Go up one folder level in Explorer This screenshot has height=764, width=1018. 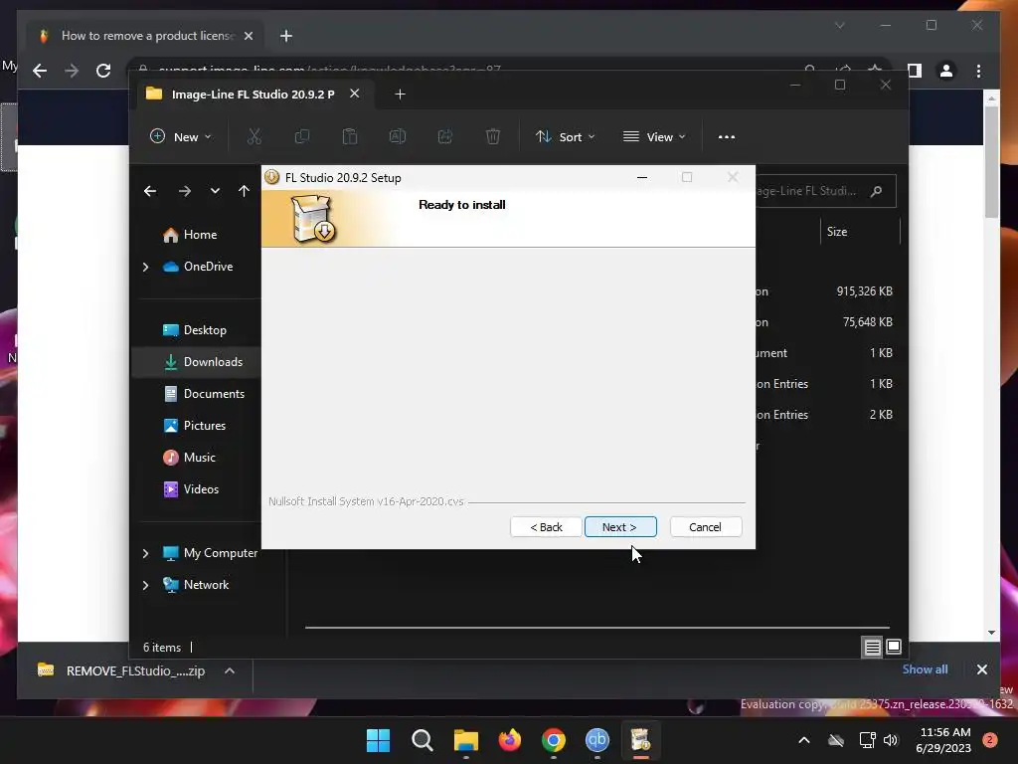[245, 191]
